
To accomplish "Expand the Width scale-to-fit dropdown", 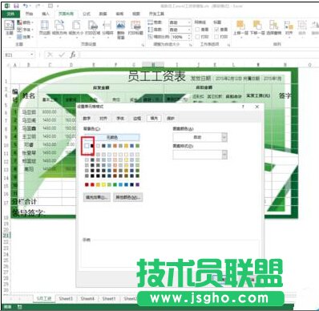I will 189,22.
